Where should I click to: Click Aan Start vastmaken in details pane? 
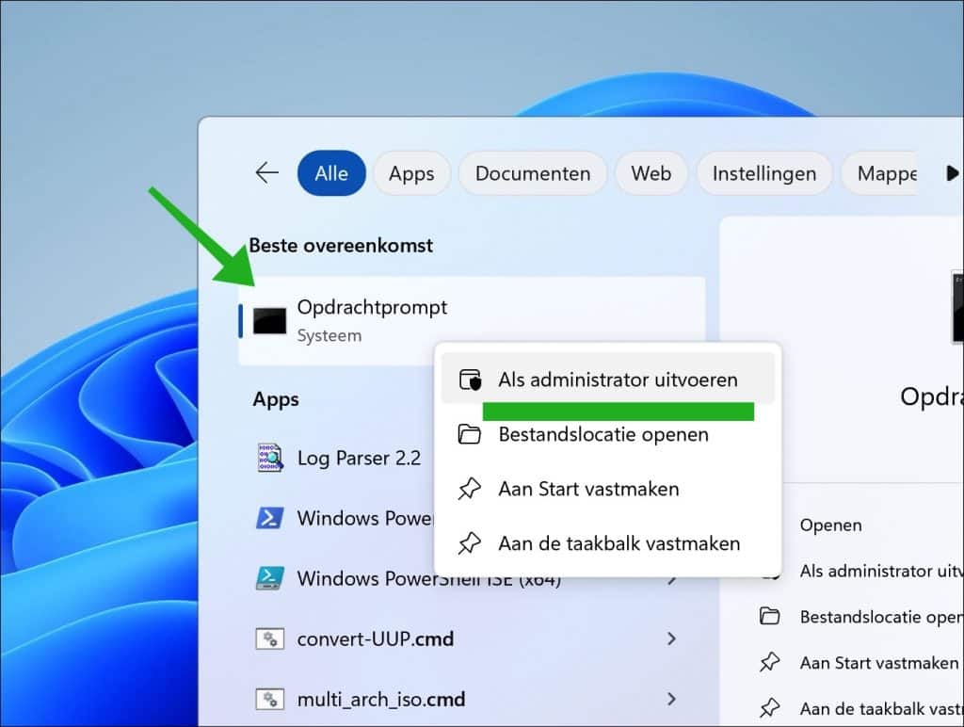pyautogui.click(x=879, y=663)
